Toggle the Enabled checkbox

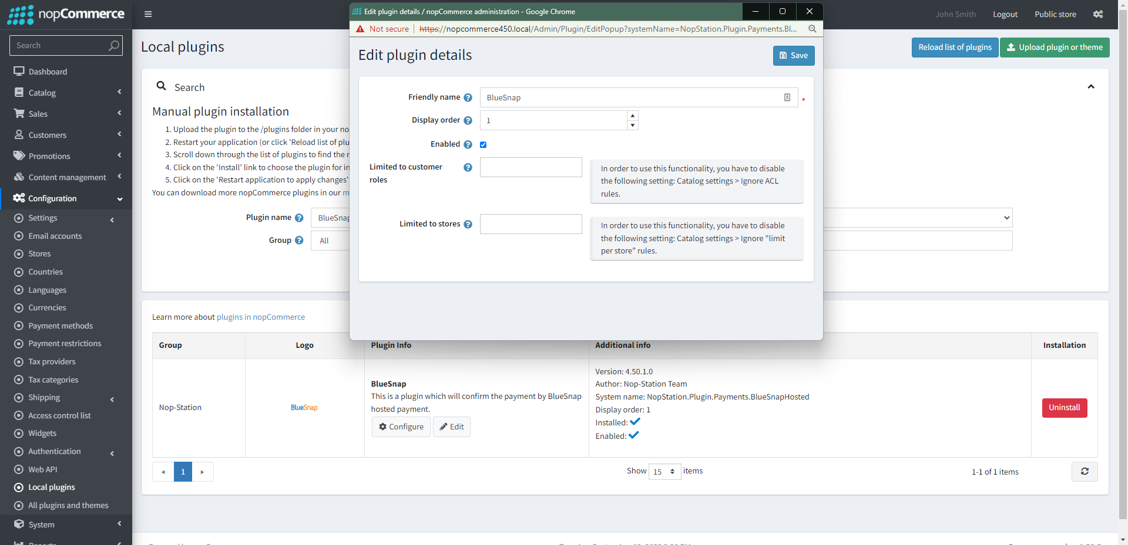coord(483,144)
